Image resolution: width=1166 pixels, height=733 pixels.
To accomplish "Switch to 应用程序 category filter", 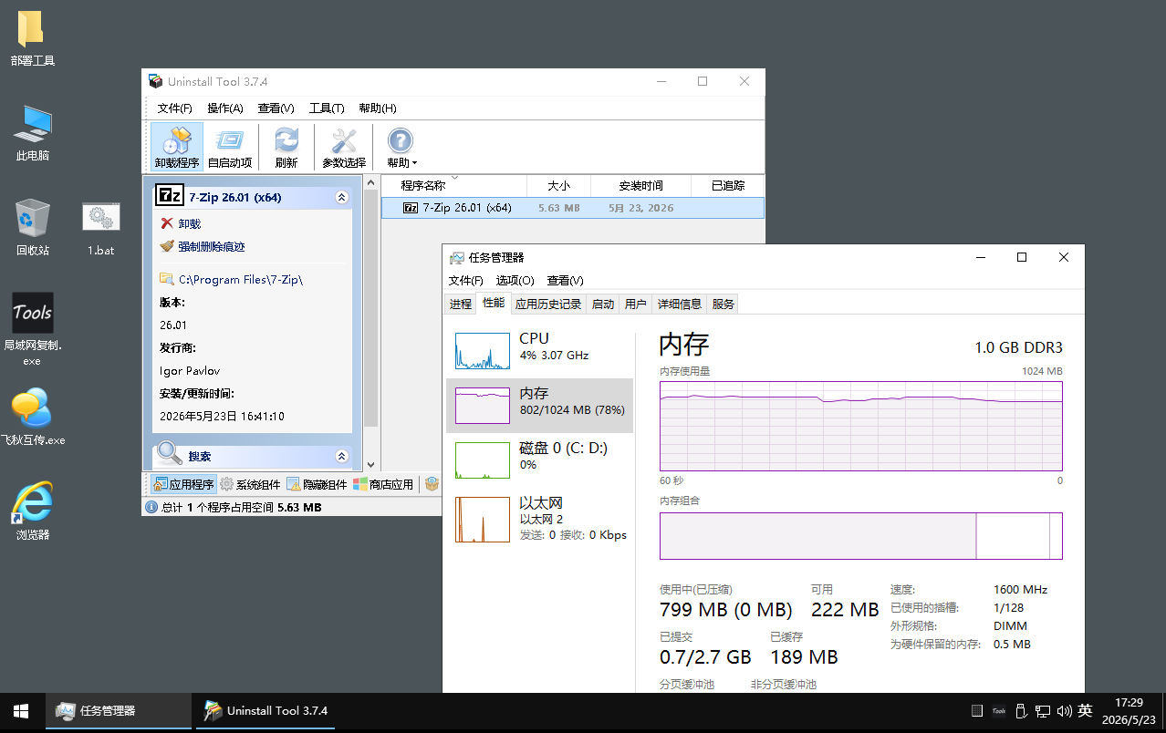I will point(182,484).
